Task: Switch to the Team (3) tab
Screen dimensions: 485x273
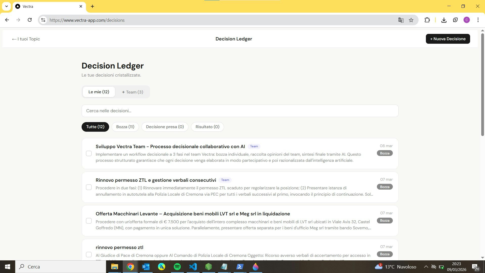Action: click(x=132, y=92)
